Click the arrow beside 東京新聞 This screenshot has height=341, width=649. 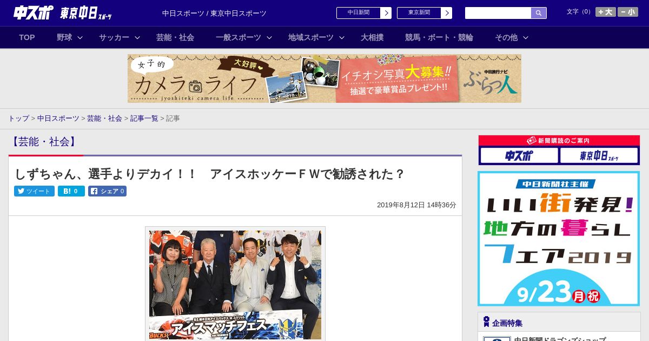tap(447, 13)
